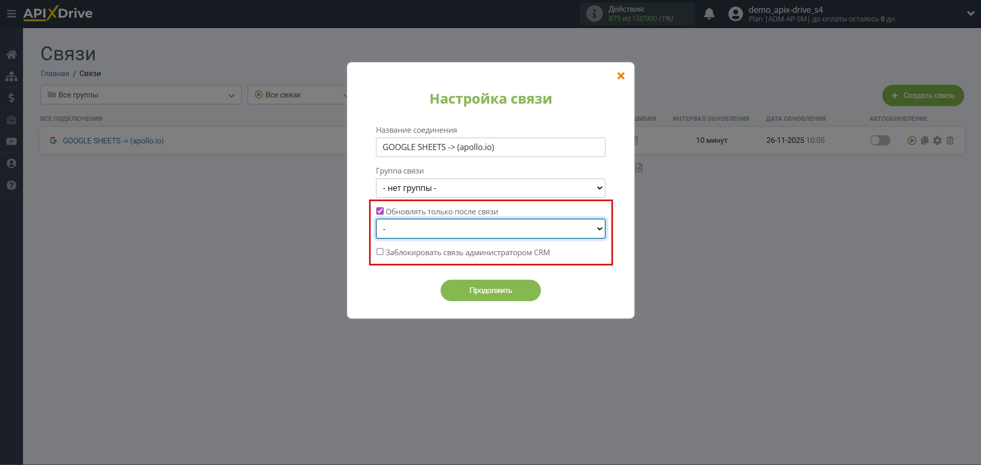981x465 pixels.
Task: Open the services briefcase icon in sidebar
Action: click(11, 120)
